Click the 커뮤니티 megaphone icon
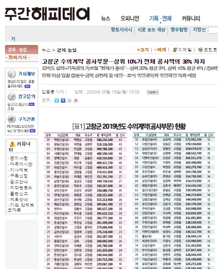The image size is (218, 269). [12, 144]
